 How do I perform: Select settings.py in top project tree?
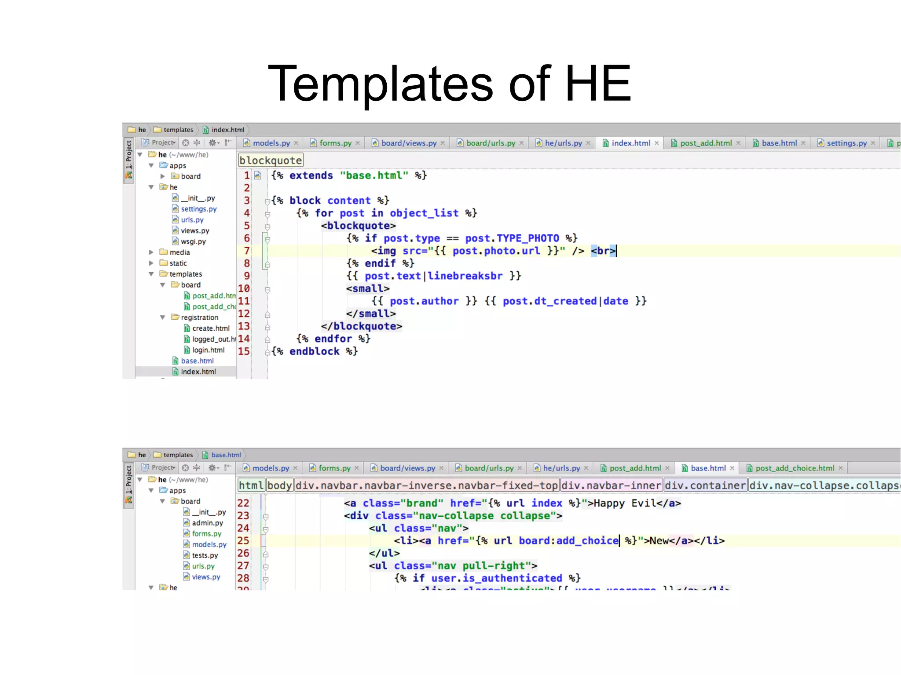[194, 209]
